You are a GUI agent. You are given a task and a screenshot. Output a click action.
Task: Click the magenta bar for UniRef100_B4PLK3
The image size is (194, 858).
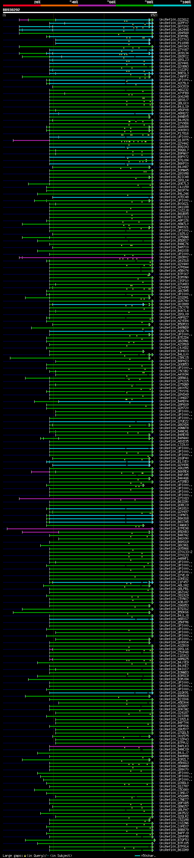(102, 746)
